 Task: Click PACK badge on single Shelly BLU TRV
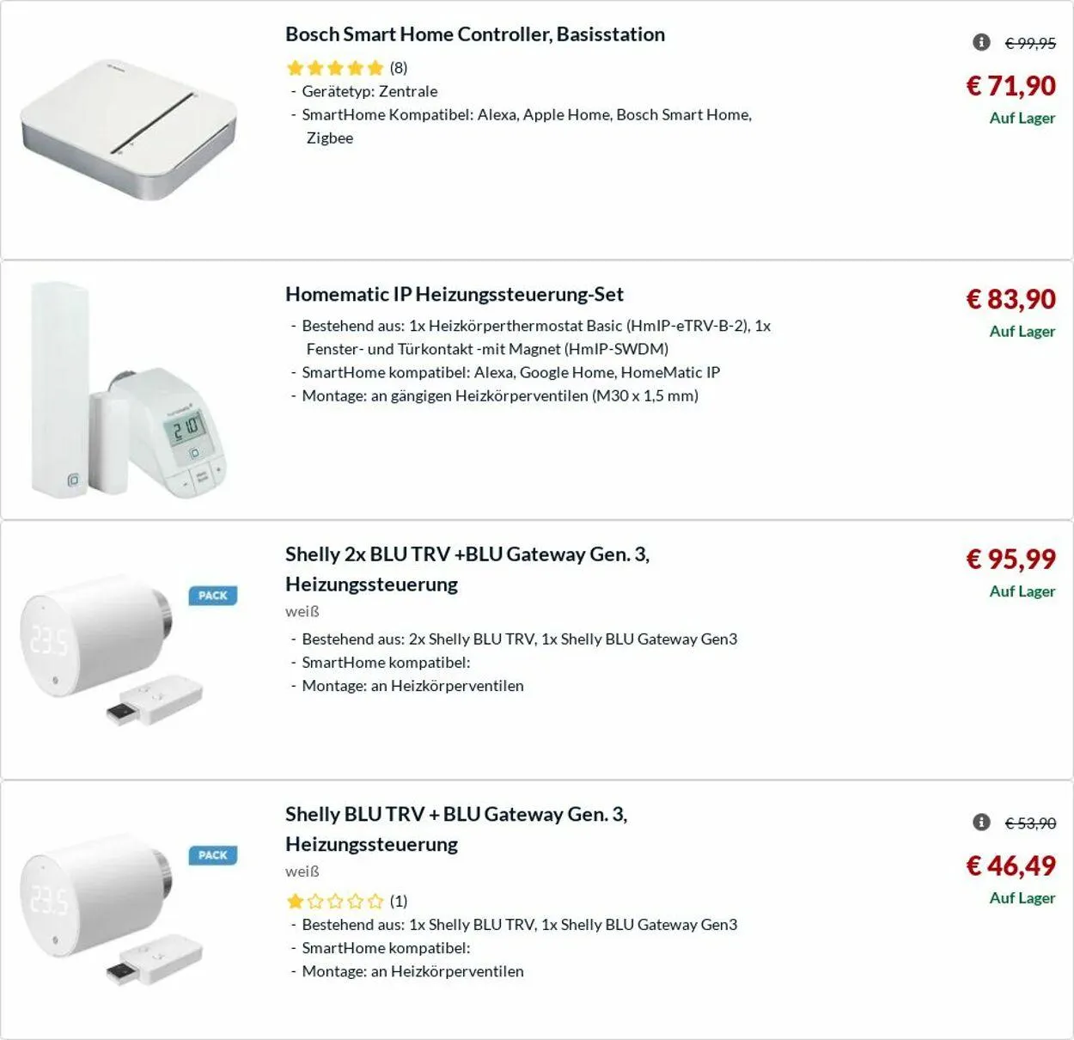click(212, 855)
